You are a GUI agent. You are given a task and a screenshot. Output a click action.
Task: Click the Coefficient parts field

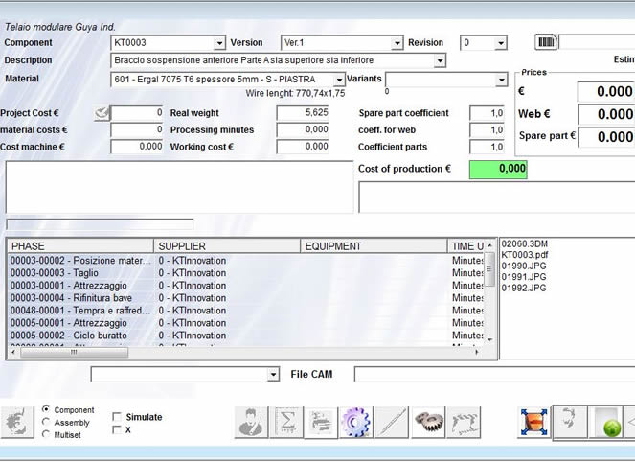point(487,147)
